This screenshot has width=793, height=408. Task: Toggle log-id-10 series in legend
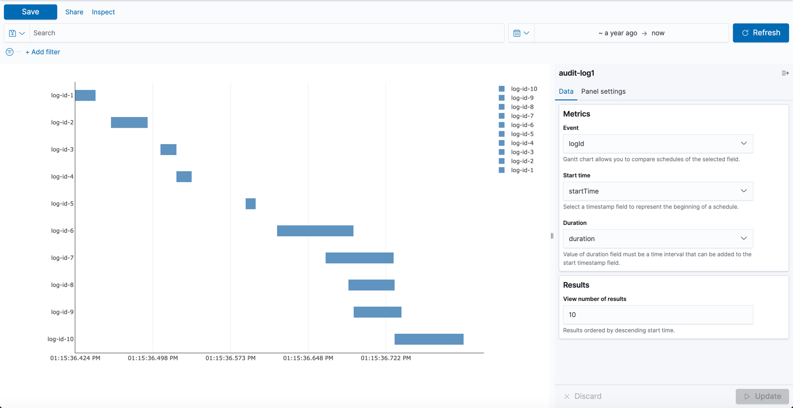click(524, 89)
